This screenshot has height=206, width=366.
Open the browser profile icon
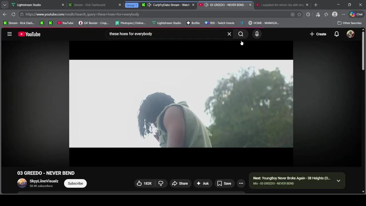click(335, 14)
